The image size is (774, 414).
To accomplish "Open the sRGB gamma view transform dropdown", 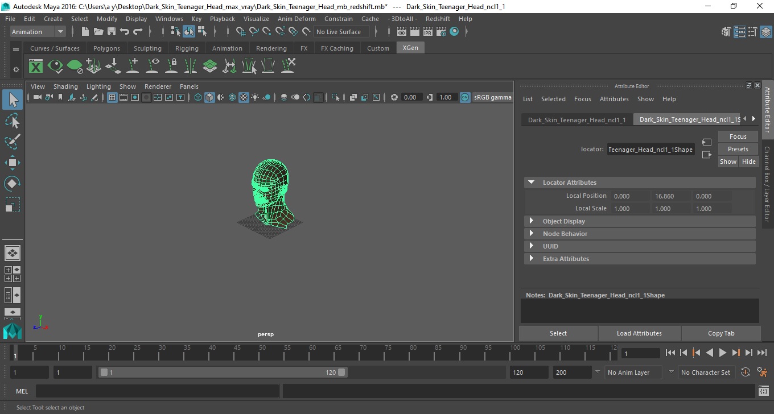I will point(492,97).
